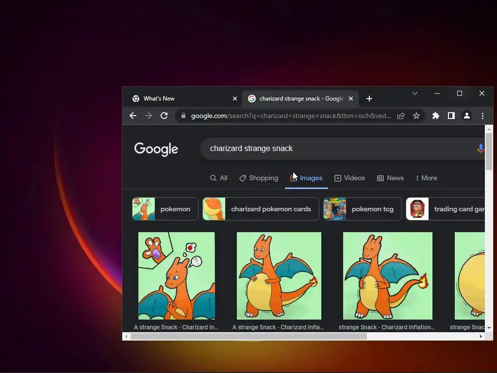Image resolution: width=497 pixels, height=373 pixels.
Task: Open the Shopping results tab
Action: click(259, 178)
